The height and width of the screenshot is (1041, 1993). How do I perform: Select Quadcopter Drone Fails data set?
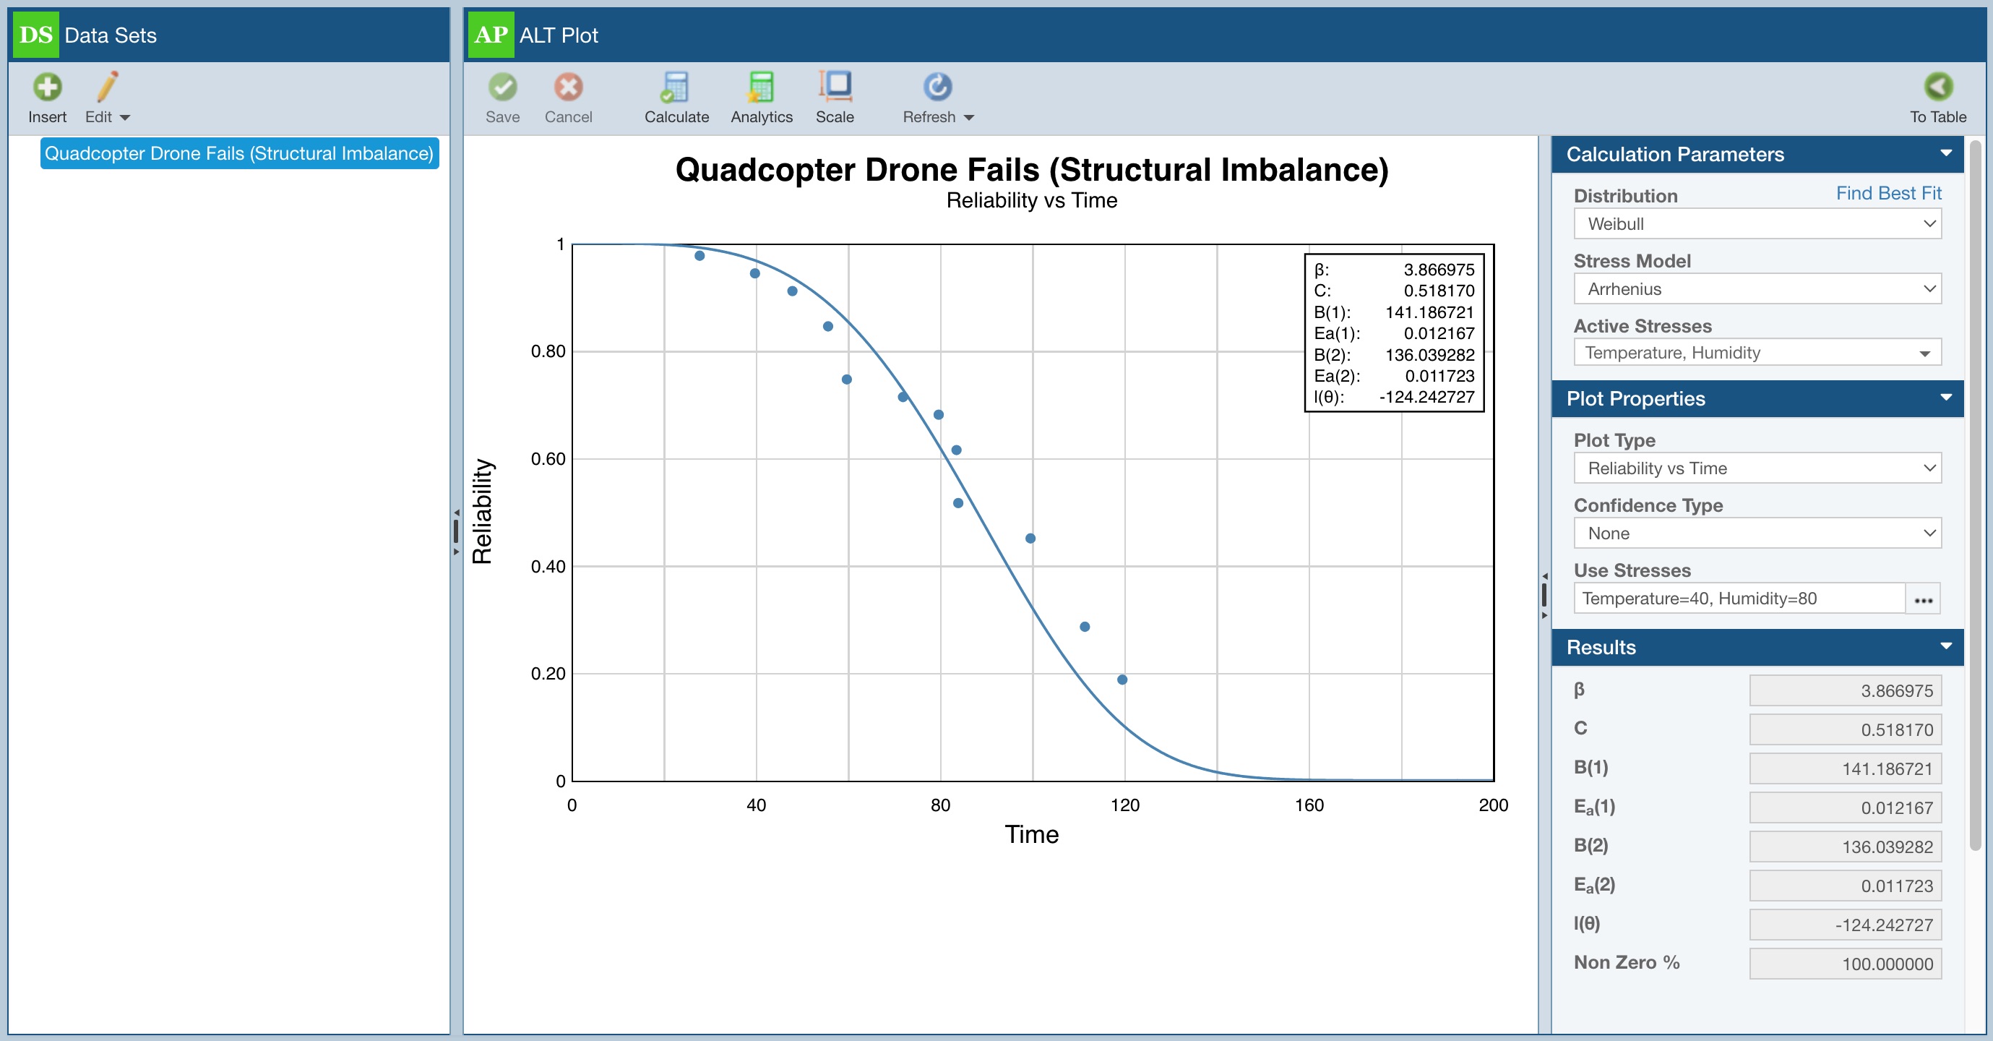pos(239,153)
